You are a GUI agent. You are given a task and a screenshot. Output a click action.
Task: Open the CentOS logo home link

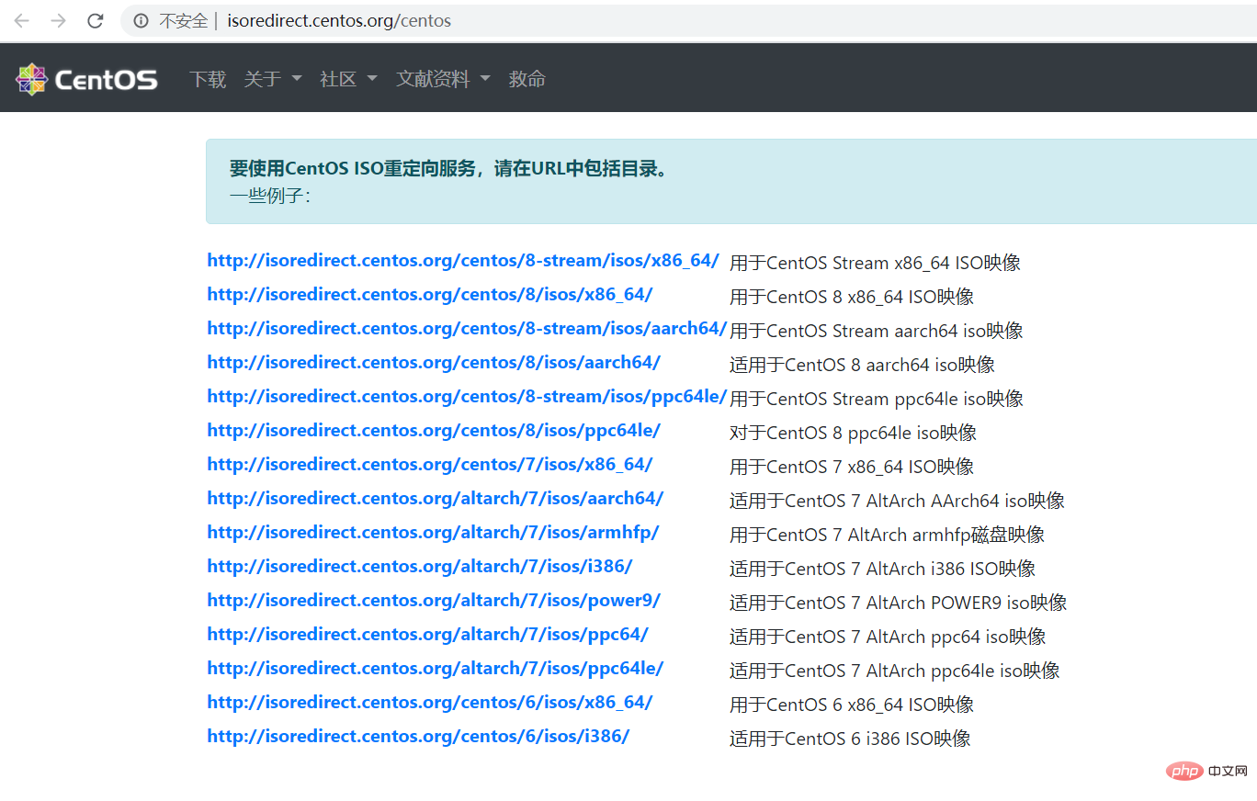86,79
